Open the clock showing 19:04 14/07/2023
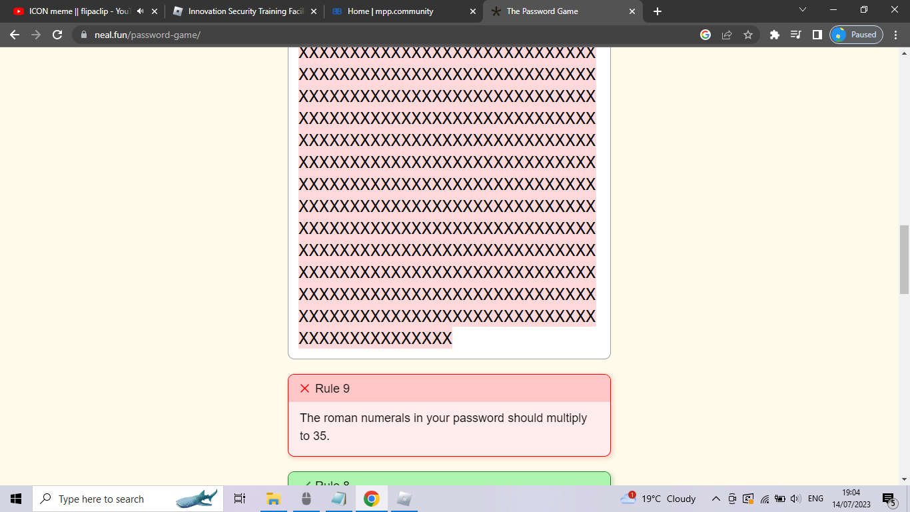The image size is (910, 512). [x=851, y=499]
